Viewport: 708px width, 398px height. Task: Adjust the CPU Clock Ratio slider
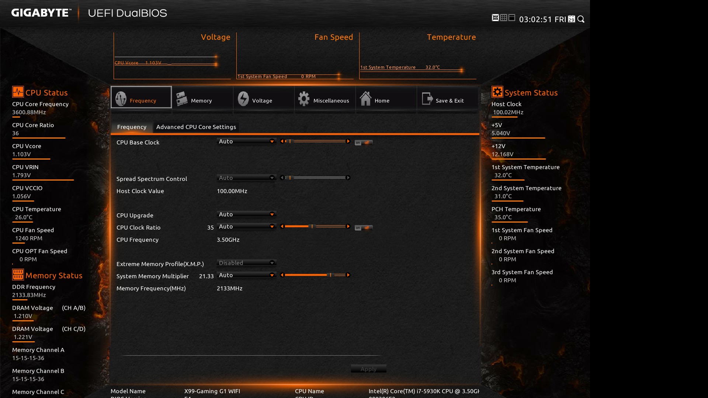(315, 226)
